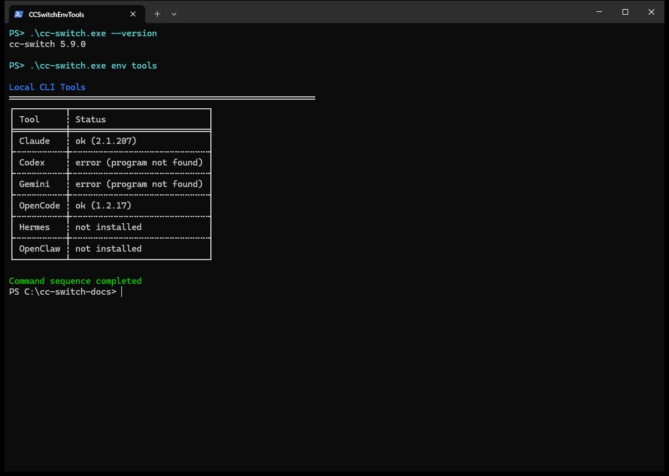
Task: Click the 'OpenCode' table cell
Action: point(40,206)
